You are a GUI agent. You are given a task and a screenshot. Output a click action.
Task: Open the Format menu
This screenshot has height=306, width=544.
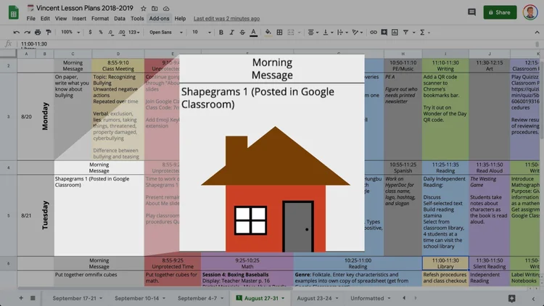(100, 18)
